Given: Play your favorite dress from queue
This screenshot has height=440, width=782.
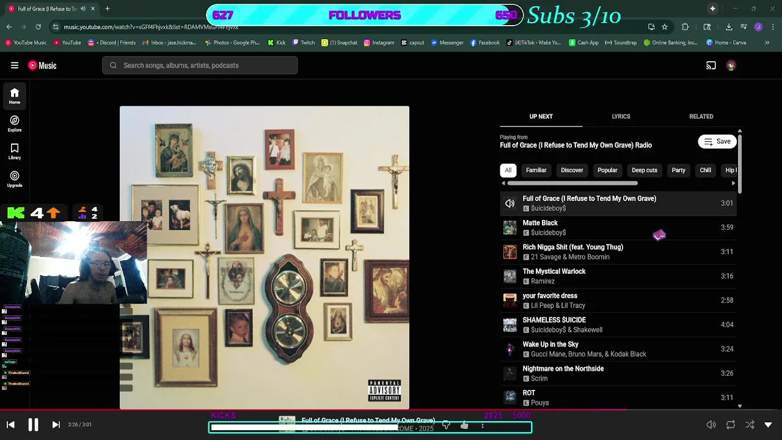Looking at the screenshot, I should coord(618,300).
